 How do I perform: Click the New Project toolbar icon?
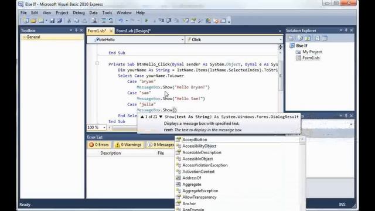tap(26, 21)
